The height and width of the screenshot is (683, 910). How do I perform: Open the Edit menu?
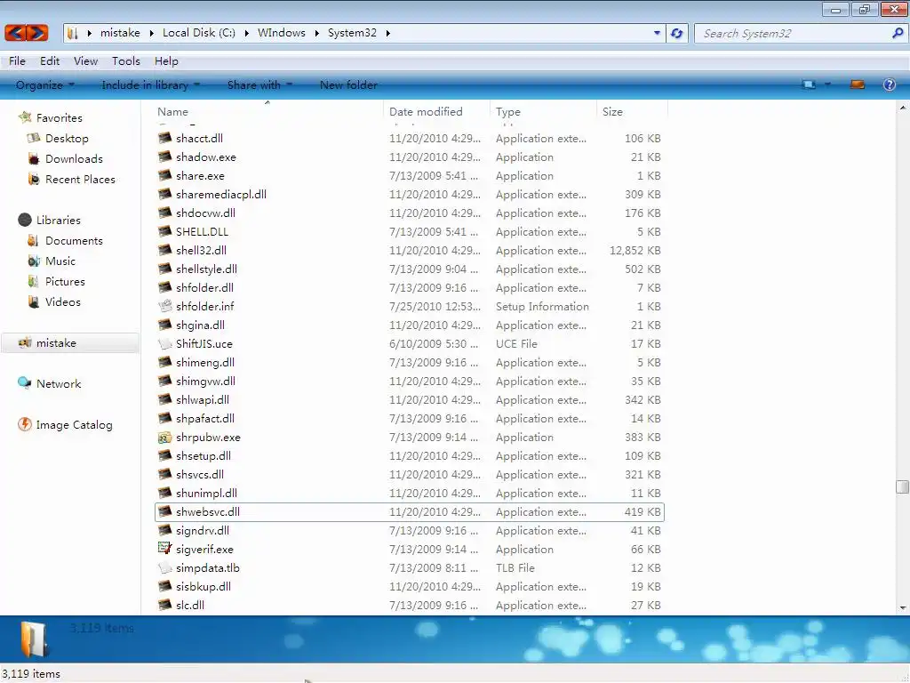click(x=50, y=61)
